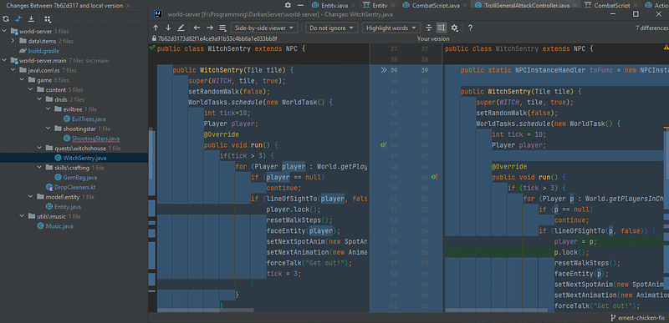Screen dimensions: 669x323
Task: Open the Do not ignore dropdown
Action: click(331, 28)
